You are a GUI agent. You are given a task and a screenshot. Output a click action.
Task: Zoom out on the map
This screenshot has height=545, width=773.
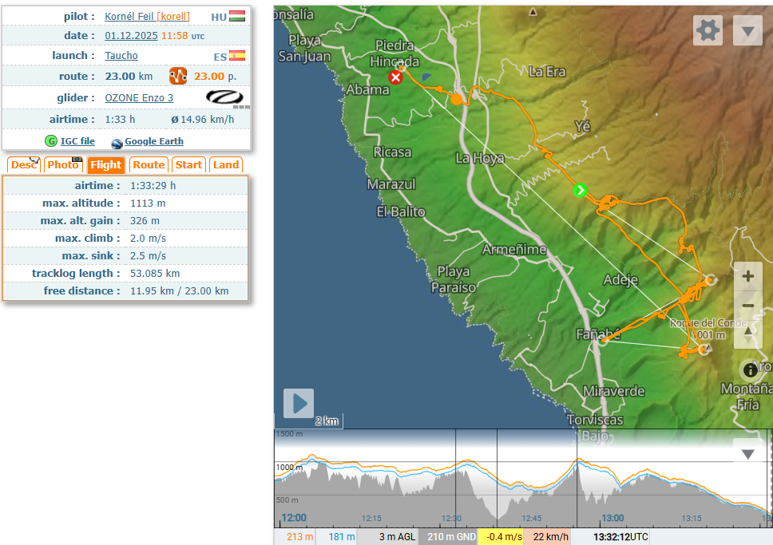tap(748, 306)
